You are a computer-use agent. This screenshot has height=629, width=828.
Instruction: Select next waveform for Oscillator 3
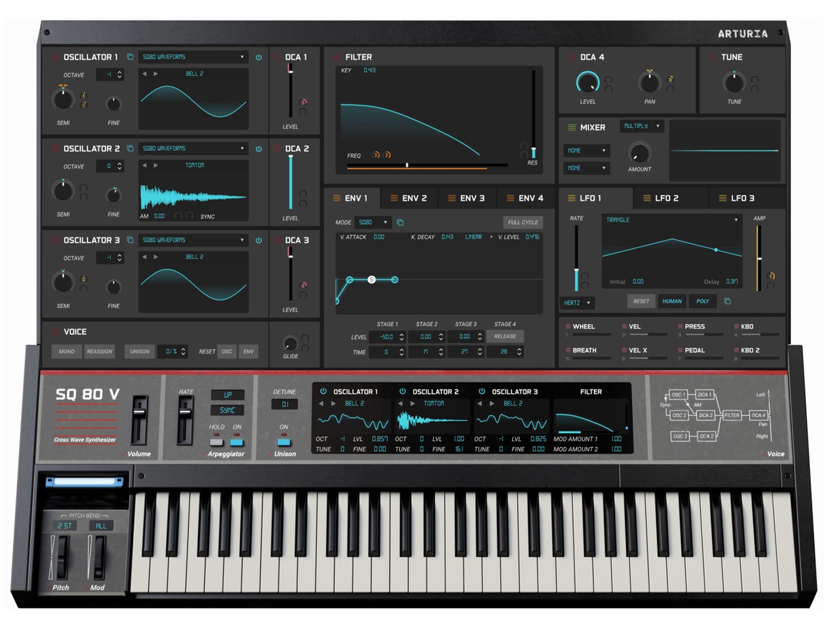(x=156, y=257)
